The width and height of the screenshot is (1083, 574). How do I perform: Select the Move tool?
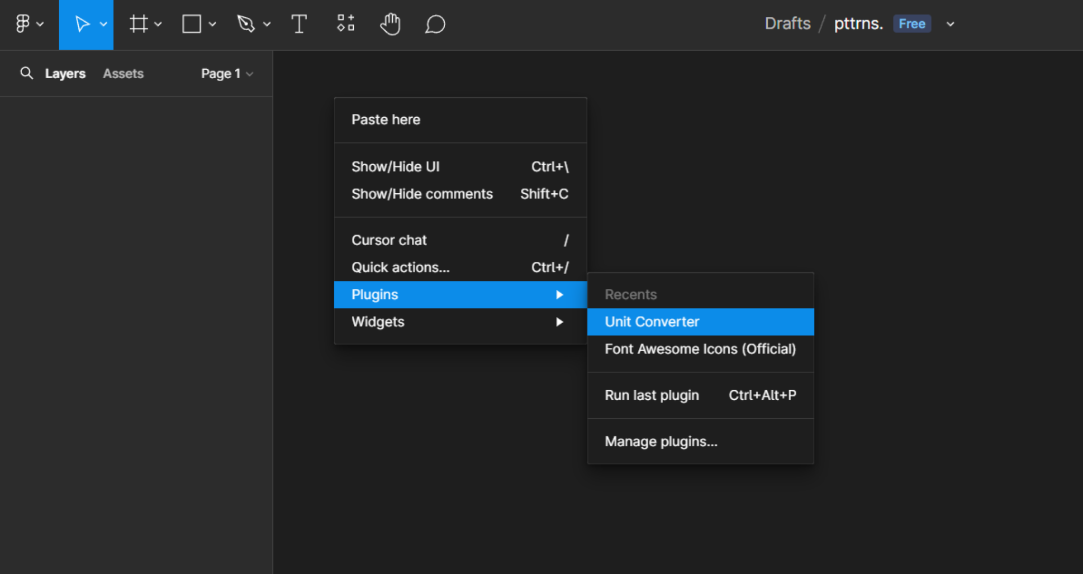(82, 23)
